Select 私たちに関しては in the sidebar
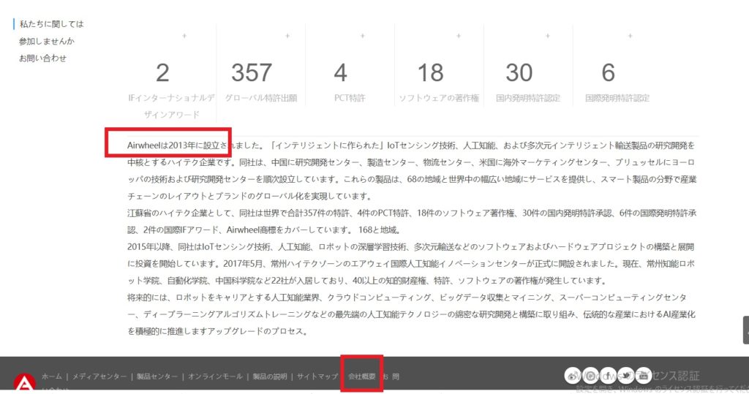This screenshot has width=749, height=394. coord(52,24)
